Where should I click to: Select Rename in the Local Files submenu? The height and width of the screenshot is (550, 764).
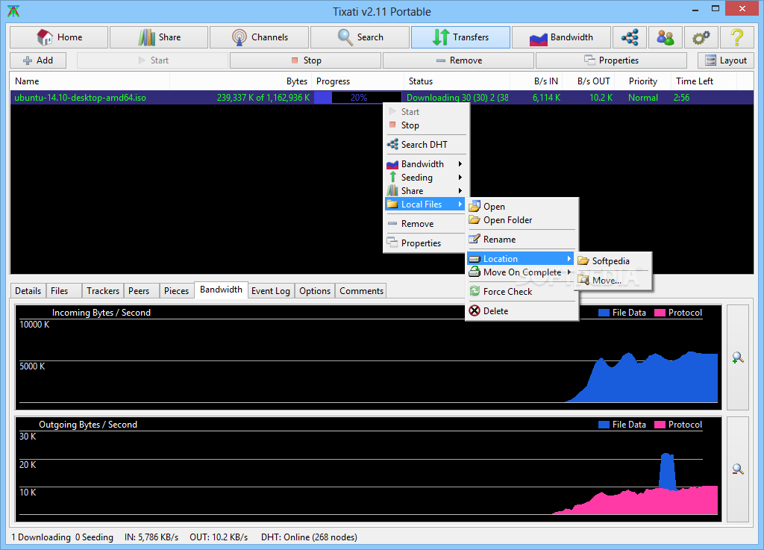pos(522,240)
